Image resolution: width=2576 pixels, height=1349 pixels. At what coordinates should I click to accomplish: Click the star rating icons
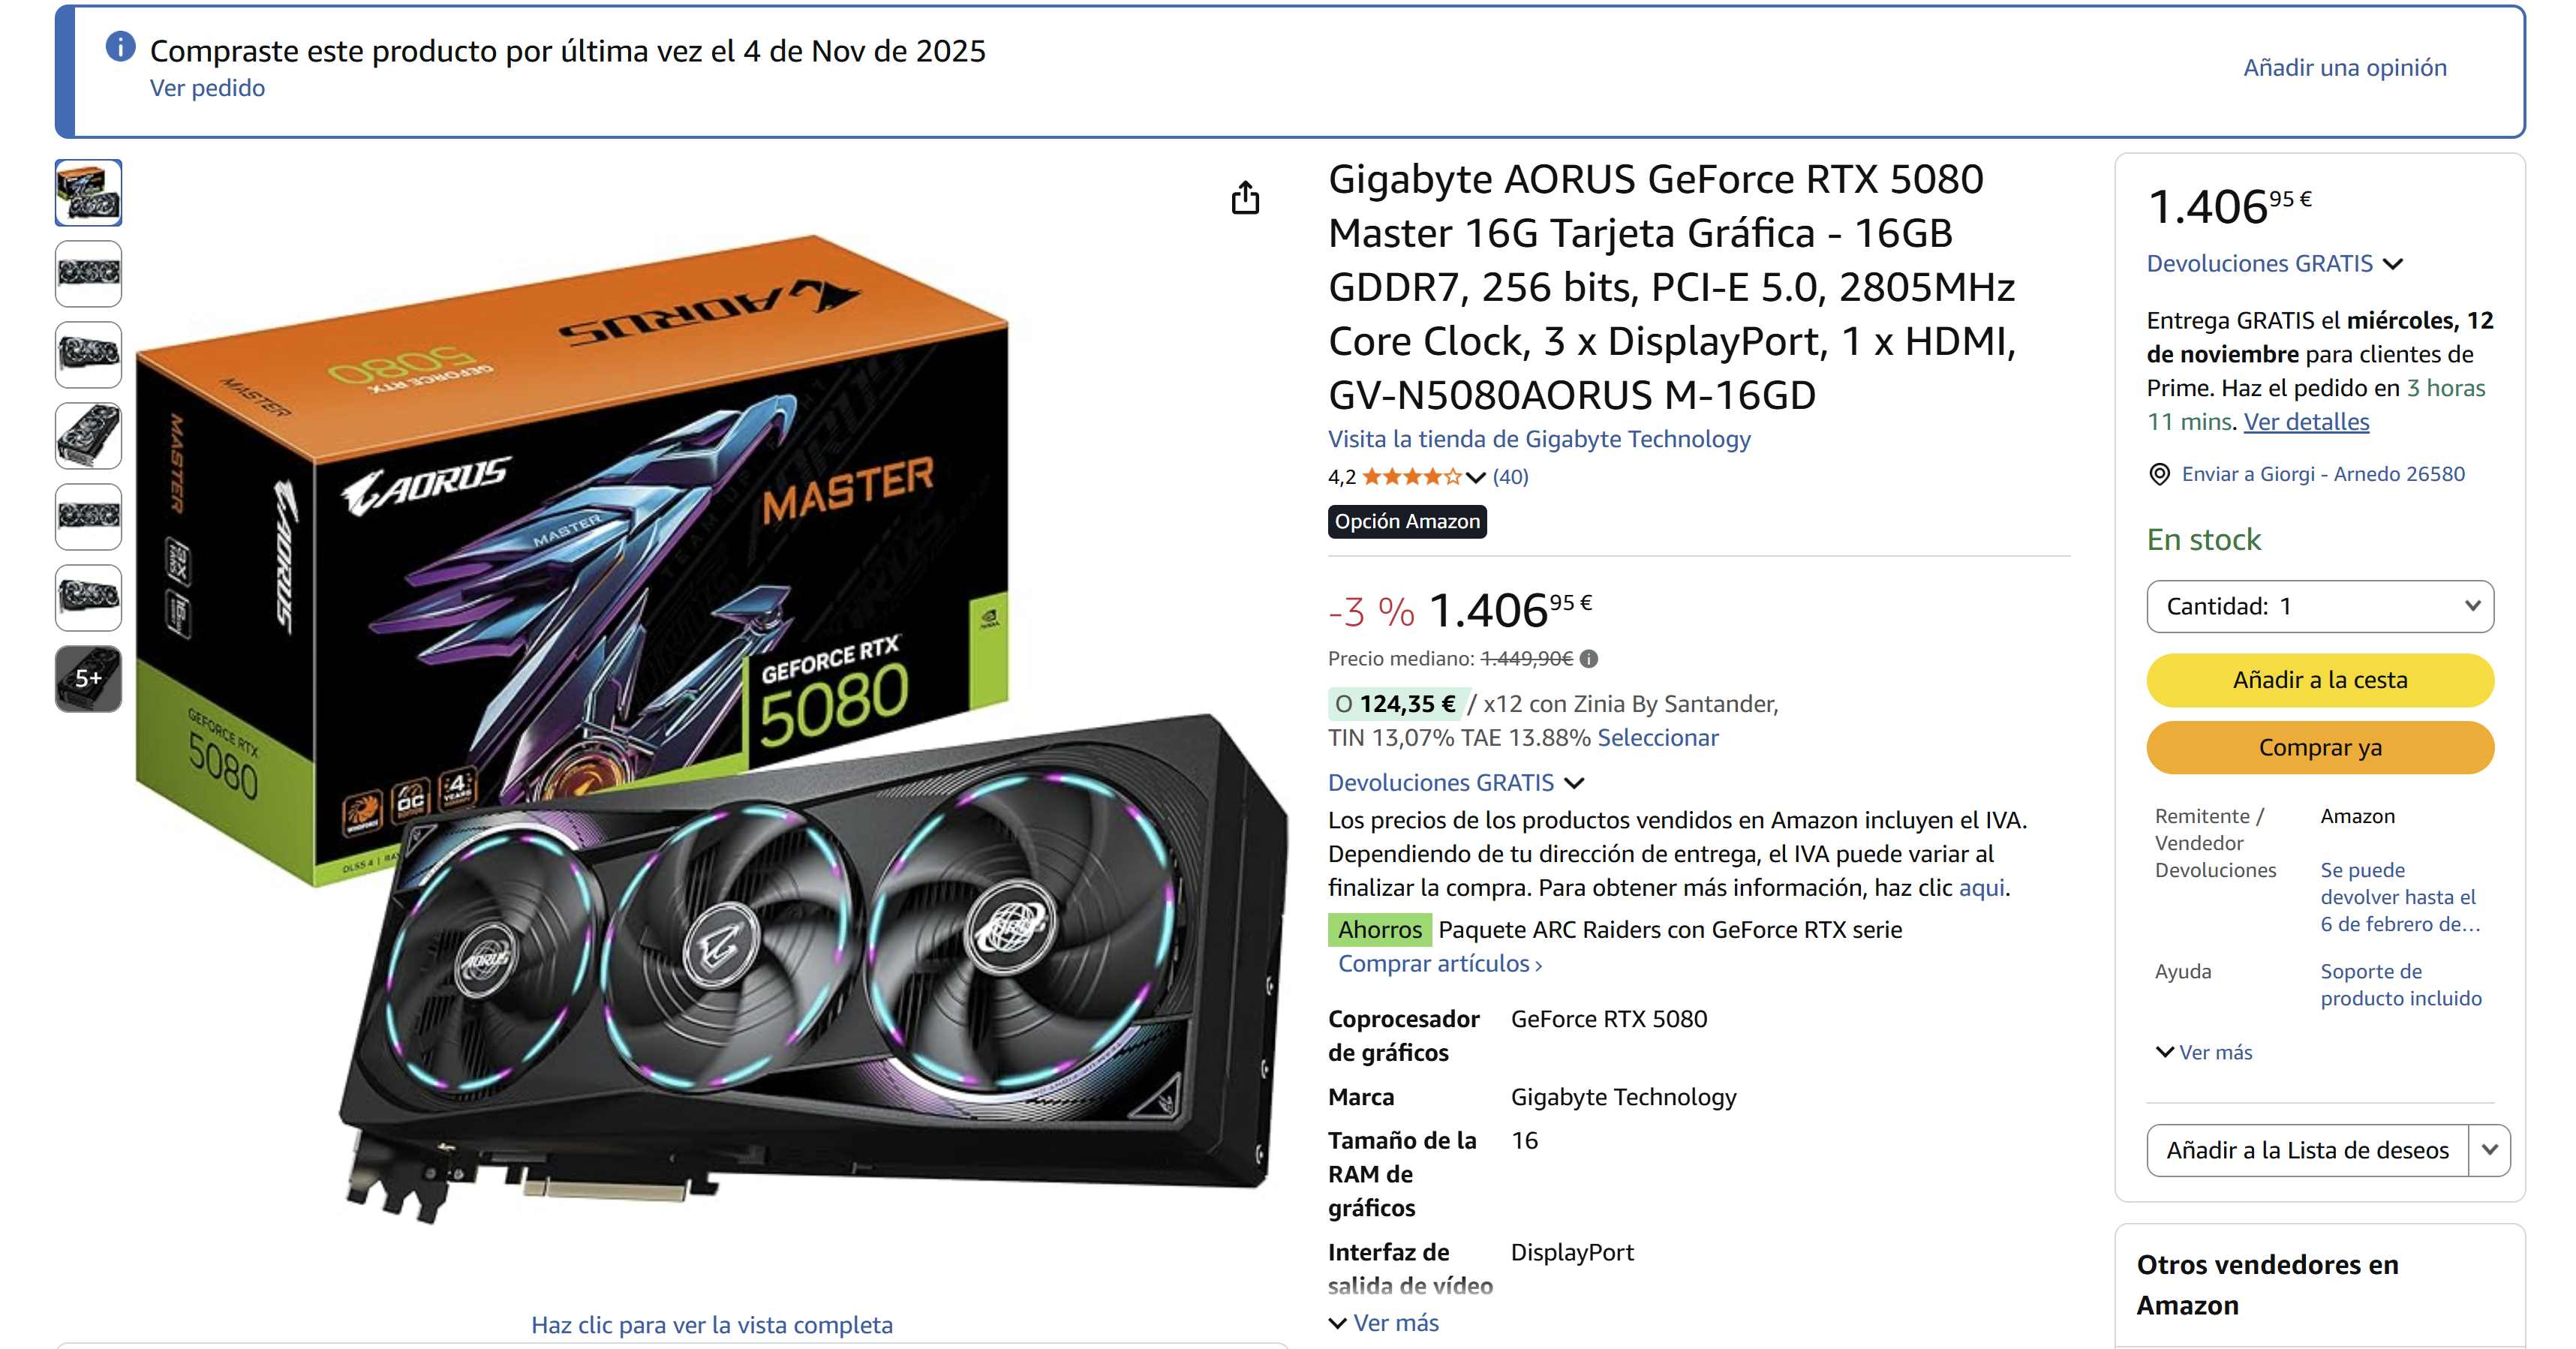pyautogui.click(x=1412, y=477)
